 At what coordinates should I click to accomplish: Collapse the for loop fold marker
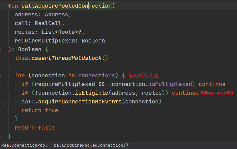point(1,76)
